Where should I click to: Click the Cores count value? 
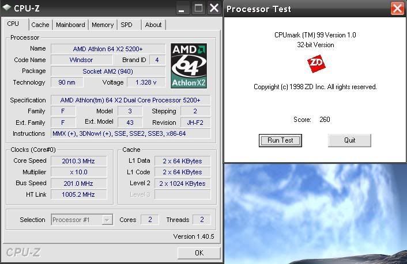click(150, 220)
